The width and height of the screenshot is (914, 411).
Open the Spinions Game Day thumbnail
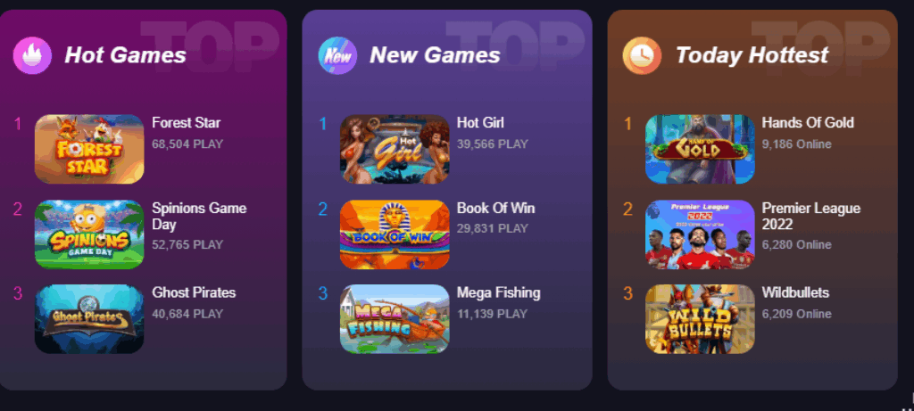pyautogui.click(x=89, y=234)
